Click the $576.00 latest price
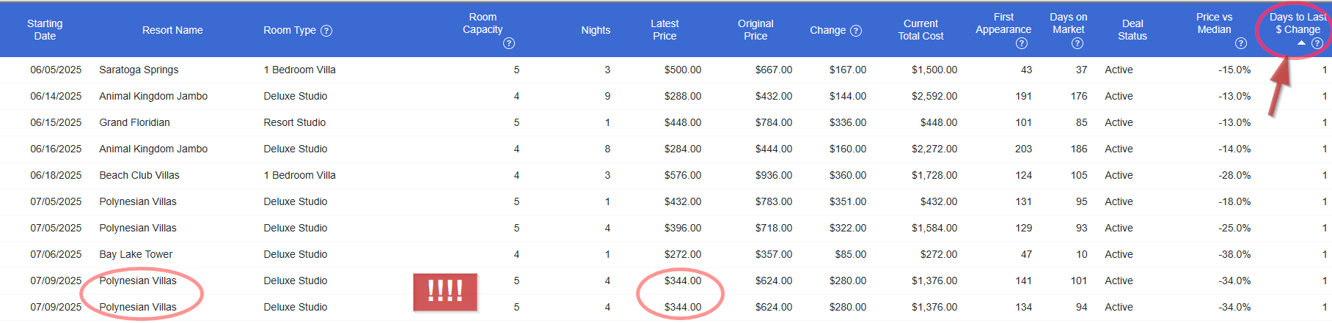The width and height of the screenshot is (1332, 323). (683, 176)
